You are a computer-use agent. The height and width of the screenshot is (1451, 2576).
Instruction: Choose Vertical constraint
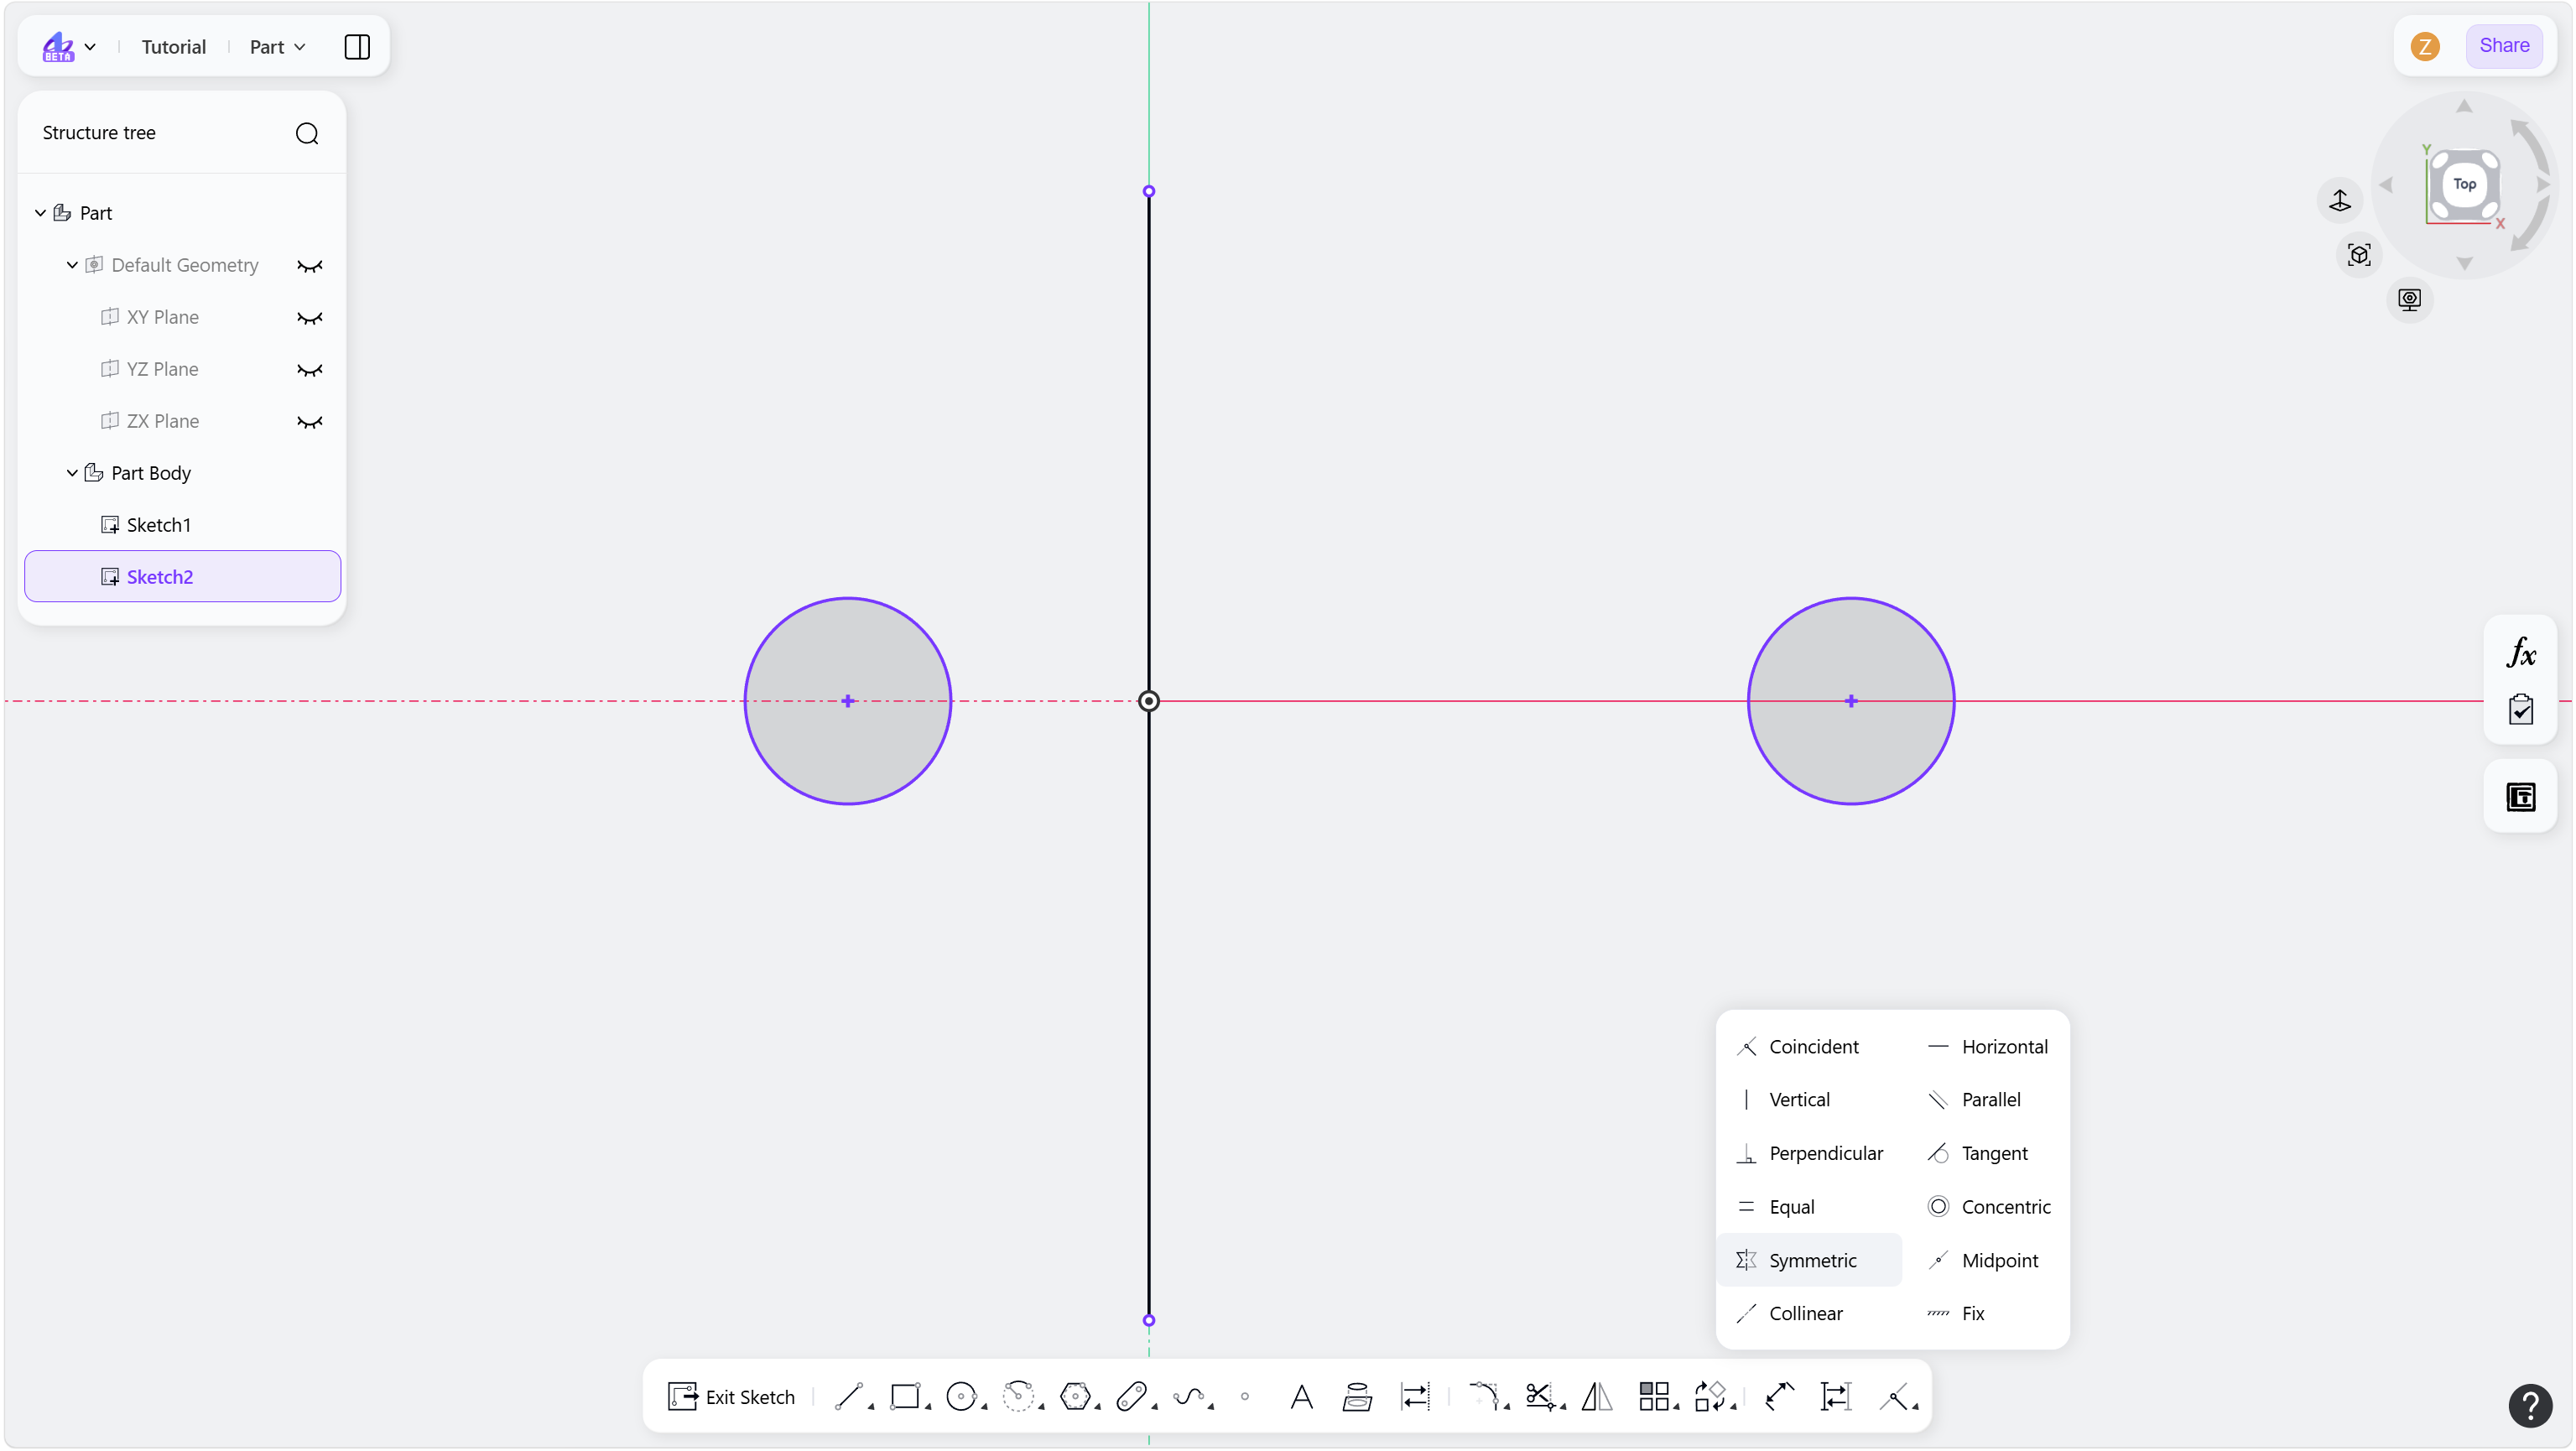click(1783, 1100)
